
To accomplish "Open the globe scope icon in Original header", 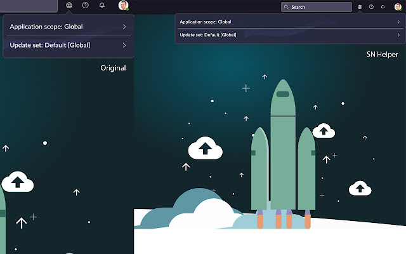I will click(x=69, y=5).
